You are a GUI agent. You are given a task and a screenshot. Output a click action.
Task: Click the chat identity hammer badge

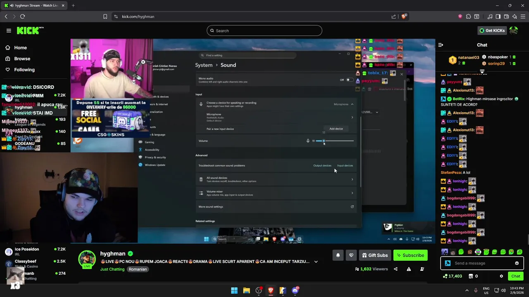click(448, 263)
